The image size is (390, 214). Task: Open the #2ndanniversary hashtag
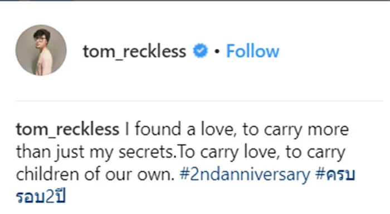coord(245,175)
